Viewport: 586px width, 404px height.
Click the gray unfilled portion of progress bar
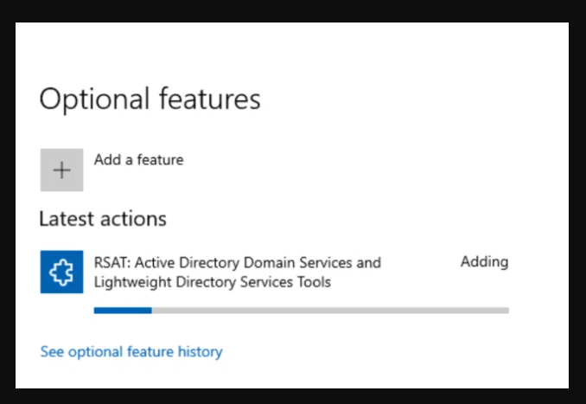click(x=328, y=310)
